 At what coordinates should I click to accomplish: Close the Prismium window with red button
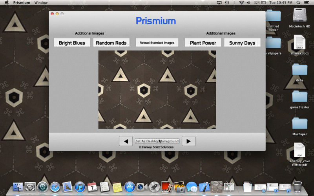coord(52,14)
